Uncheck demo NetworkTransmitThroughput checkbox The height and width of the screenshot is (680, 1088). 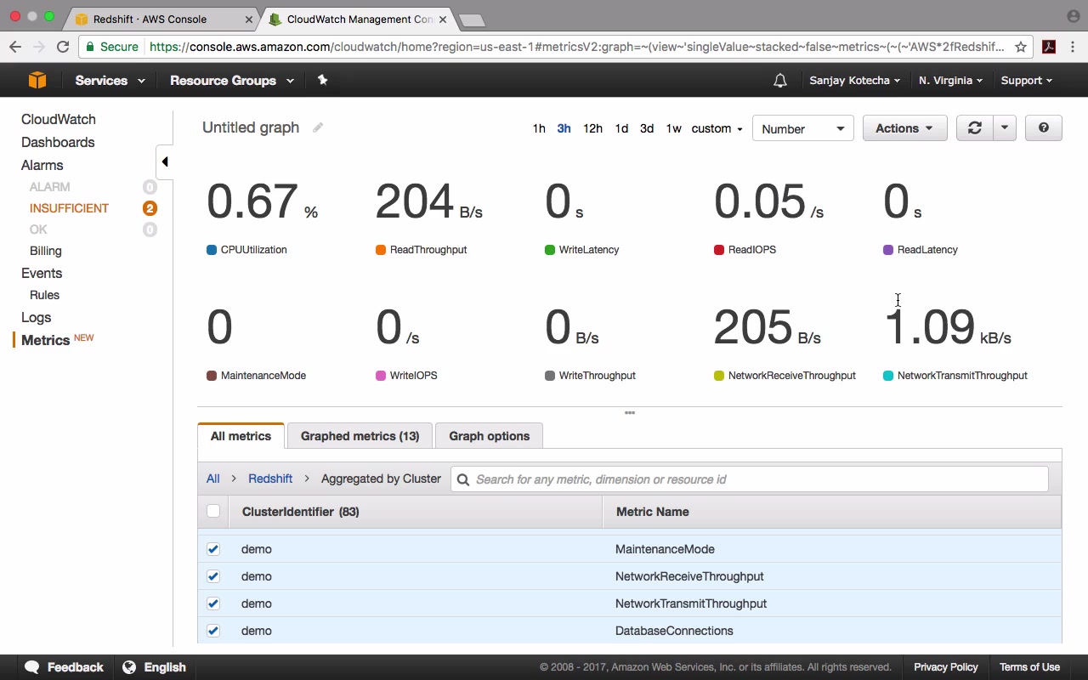point(213,603)
